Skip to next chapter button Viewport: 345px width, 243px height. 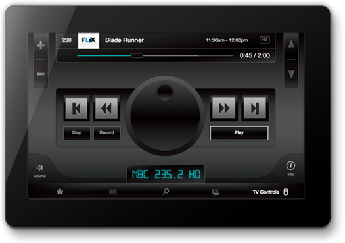click(x=255, y=108)
